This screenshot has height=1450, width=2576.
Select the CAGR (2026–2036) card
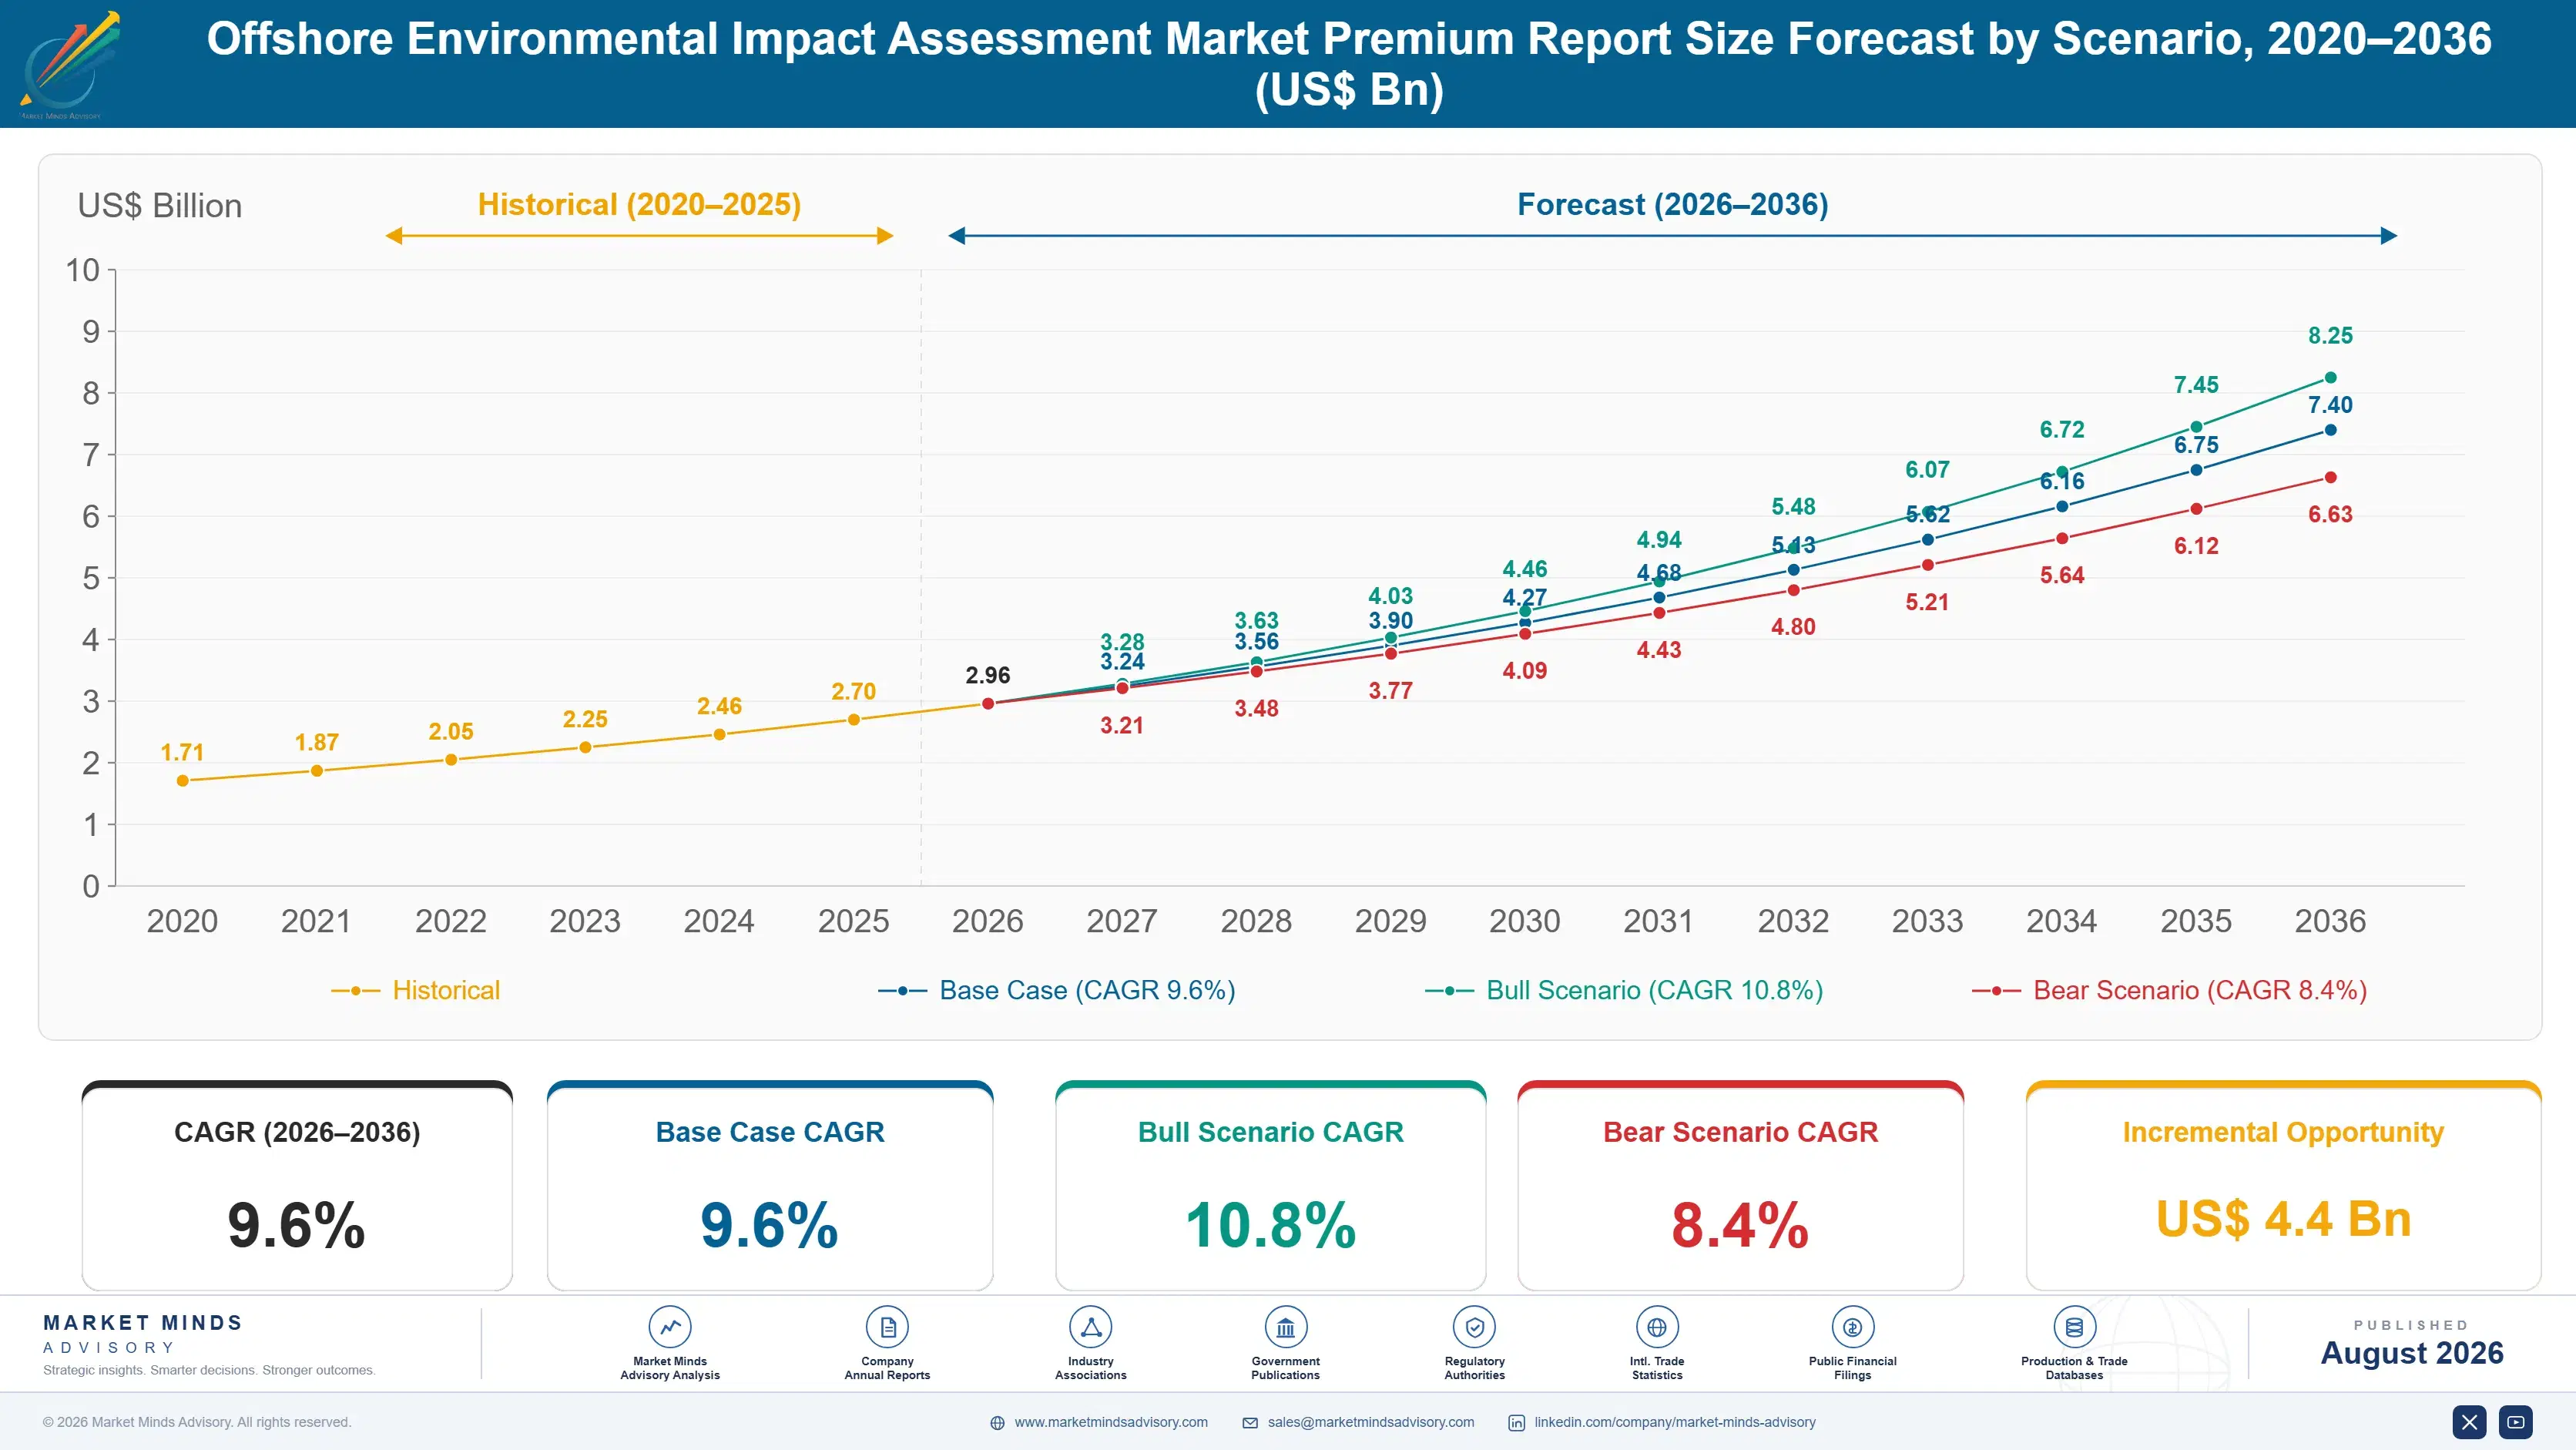[x=297, y=1186]
